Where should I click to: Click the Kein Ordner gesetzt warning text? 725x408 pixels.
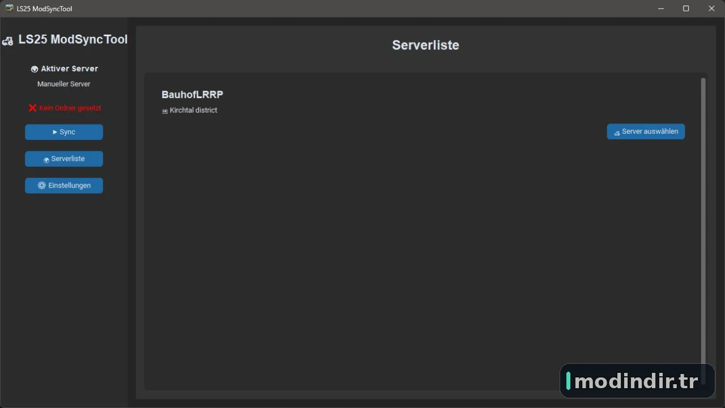pos(70,108)
